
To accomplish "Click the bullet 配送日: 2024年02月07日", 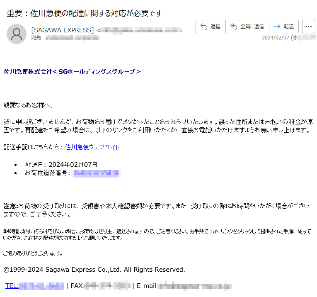I will pos(61,165).
